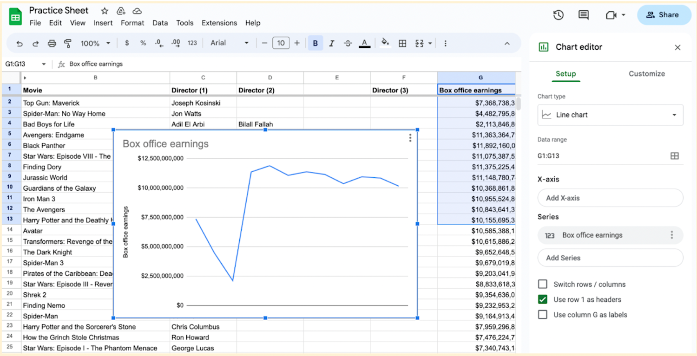697x356 pixels.
Task: Open the File menu
Action: tap(35, 23)
